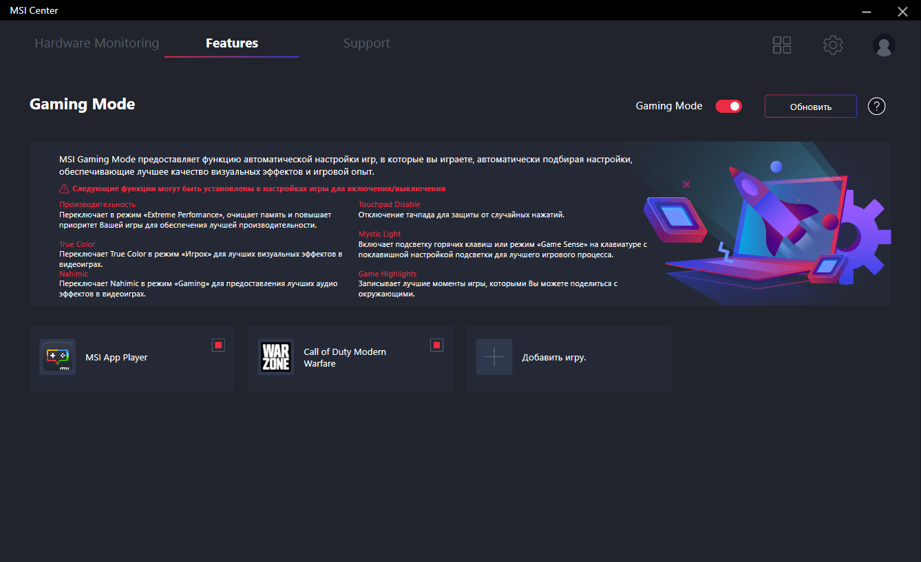Click the Mystic Light heading
The image size is (921, 562).
tap(380, 235)
